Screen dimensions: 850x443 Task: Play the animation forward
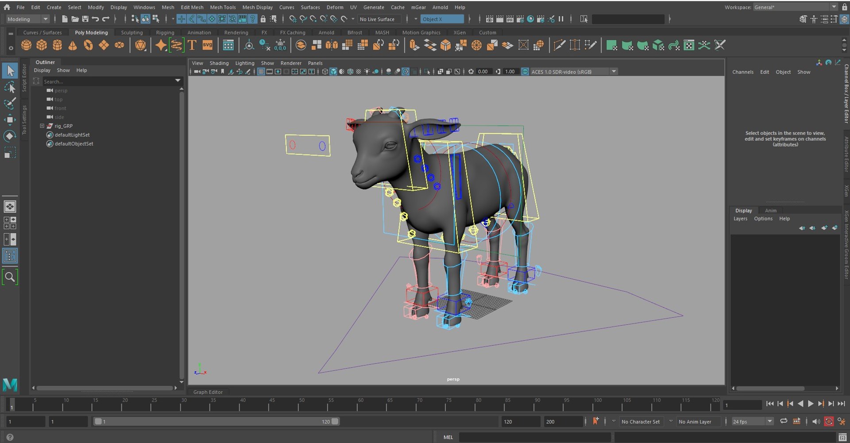click(811, 404)
